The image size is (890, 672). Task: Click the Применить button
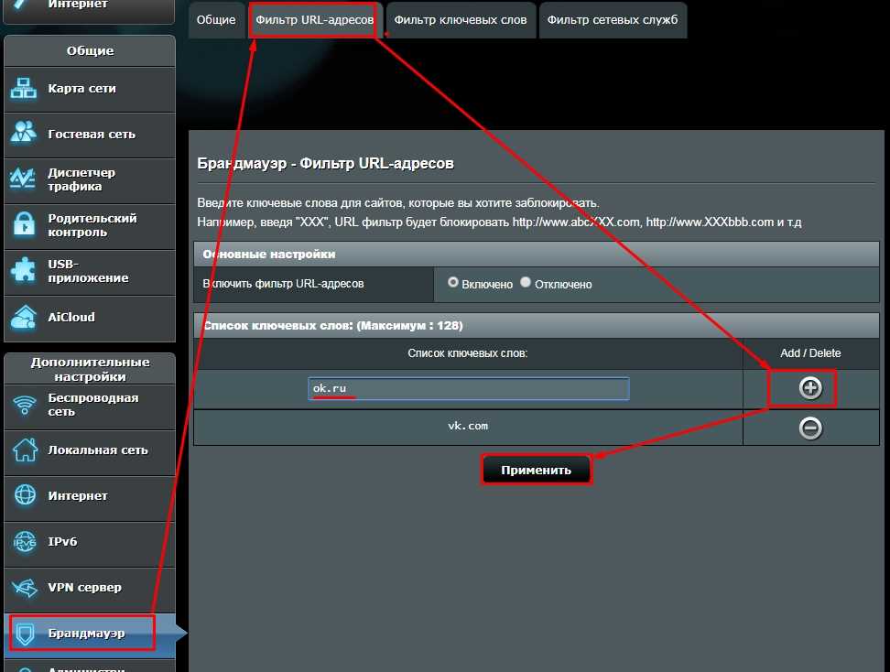(536, 470)
